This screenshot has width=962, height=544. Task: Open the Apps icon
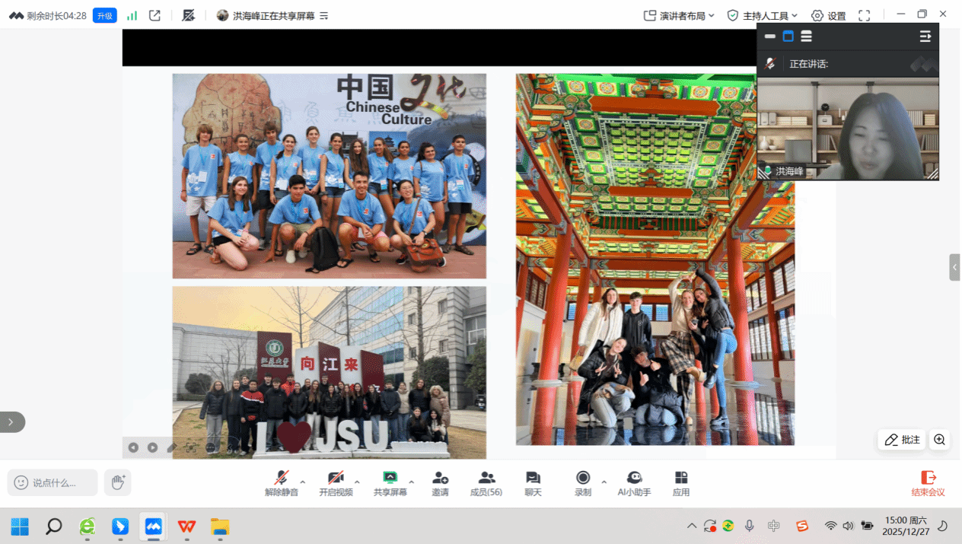click(680, 483)
